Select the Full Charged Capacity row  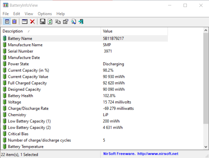[x=85, y=83]
